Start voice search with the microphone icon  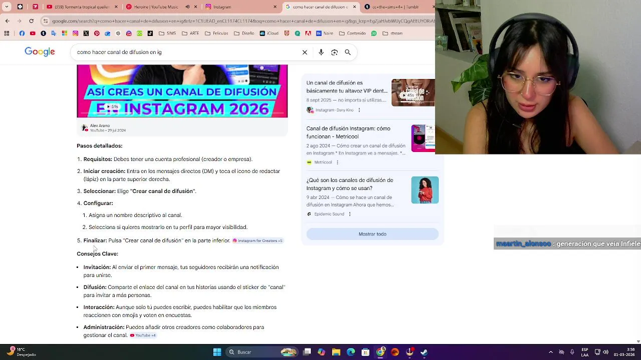click(321, 52)
